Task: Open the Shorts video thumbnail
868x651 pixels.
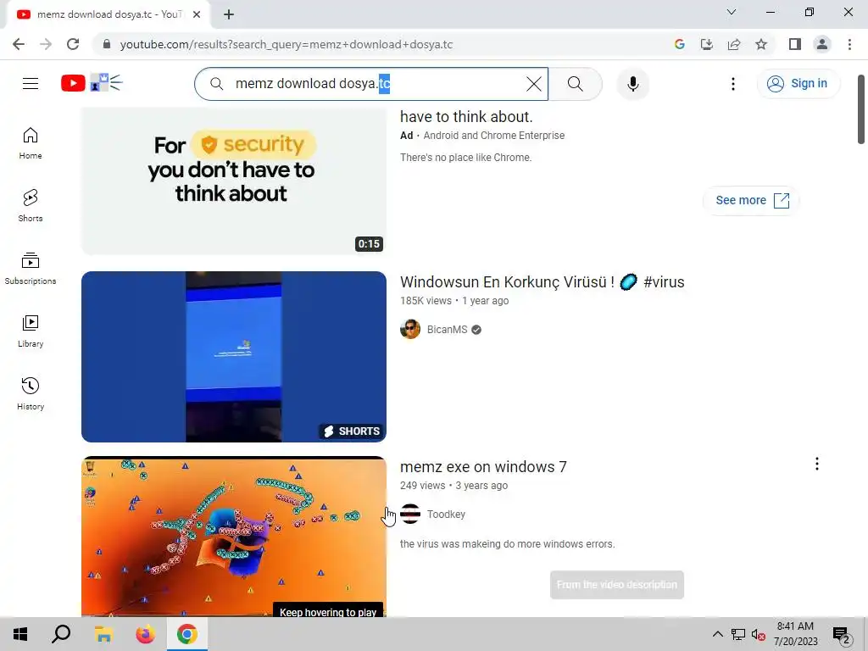Action: coord(234,357)
